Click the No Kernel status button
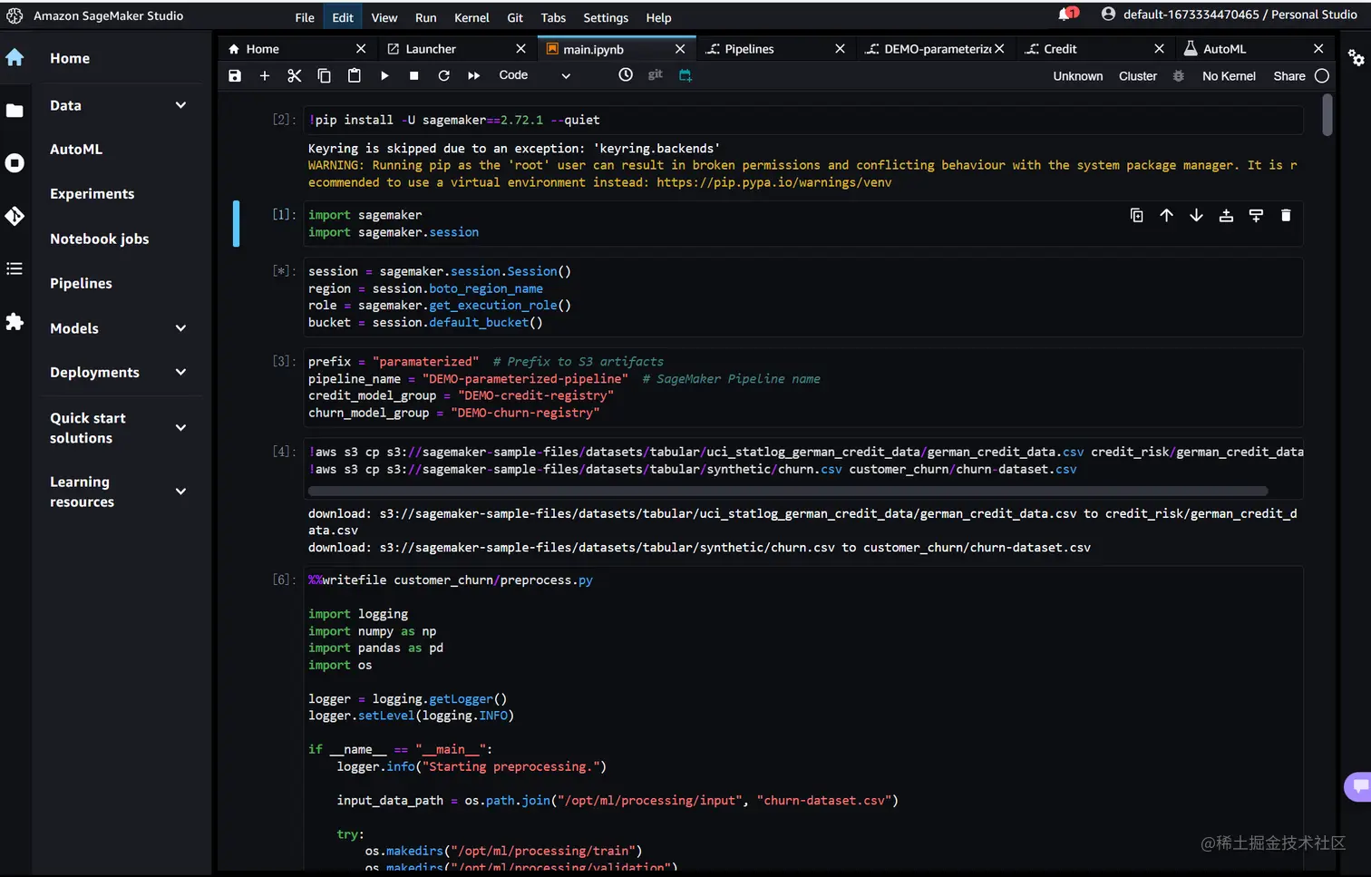Viewport: 1371px width, 877px height. tap(1229, 76)
